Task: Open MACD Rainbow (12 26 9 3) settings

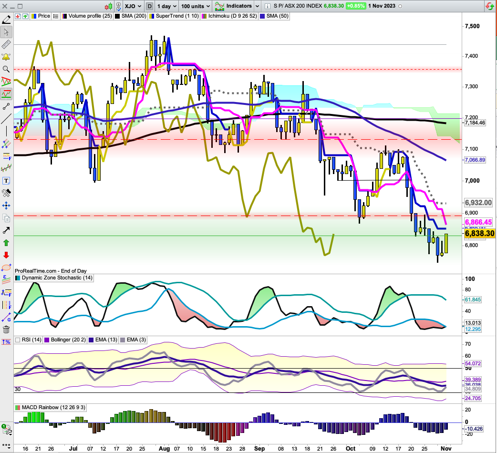Action: coord(51,407)
